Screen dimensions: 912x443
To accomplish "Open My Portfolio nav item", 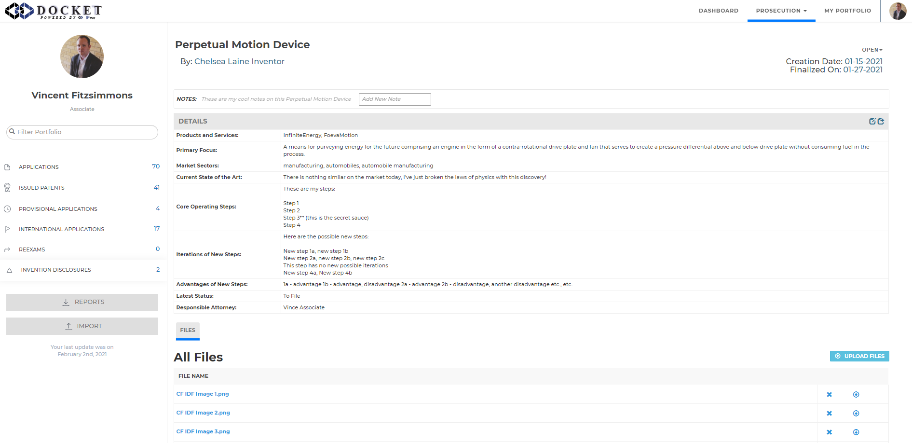I will [847, 11].
